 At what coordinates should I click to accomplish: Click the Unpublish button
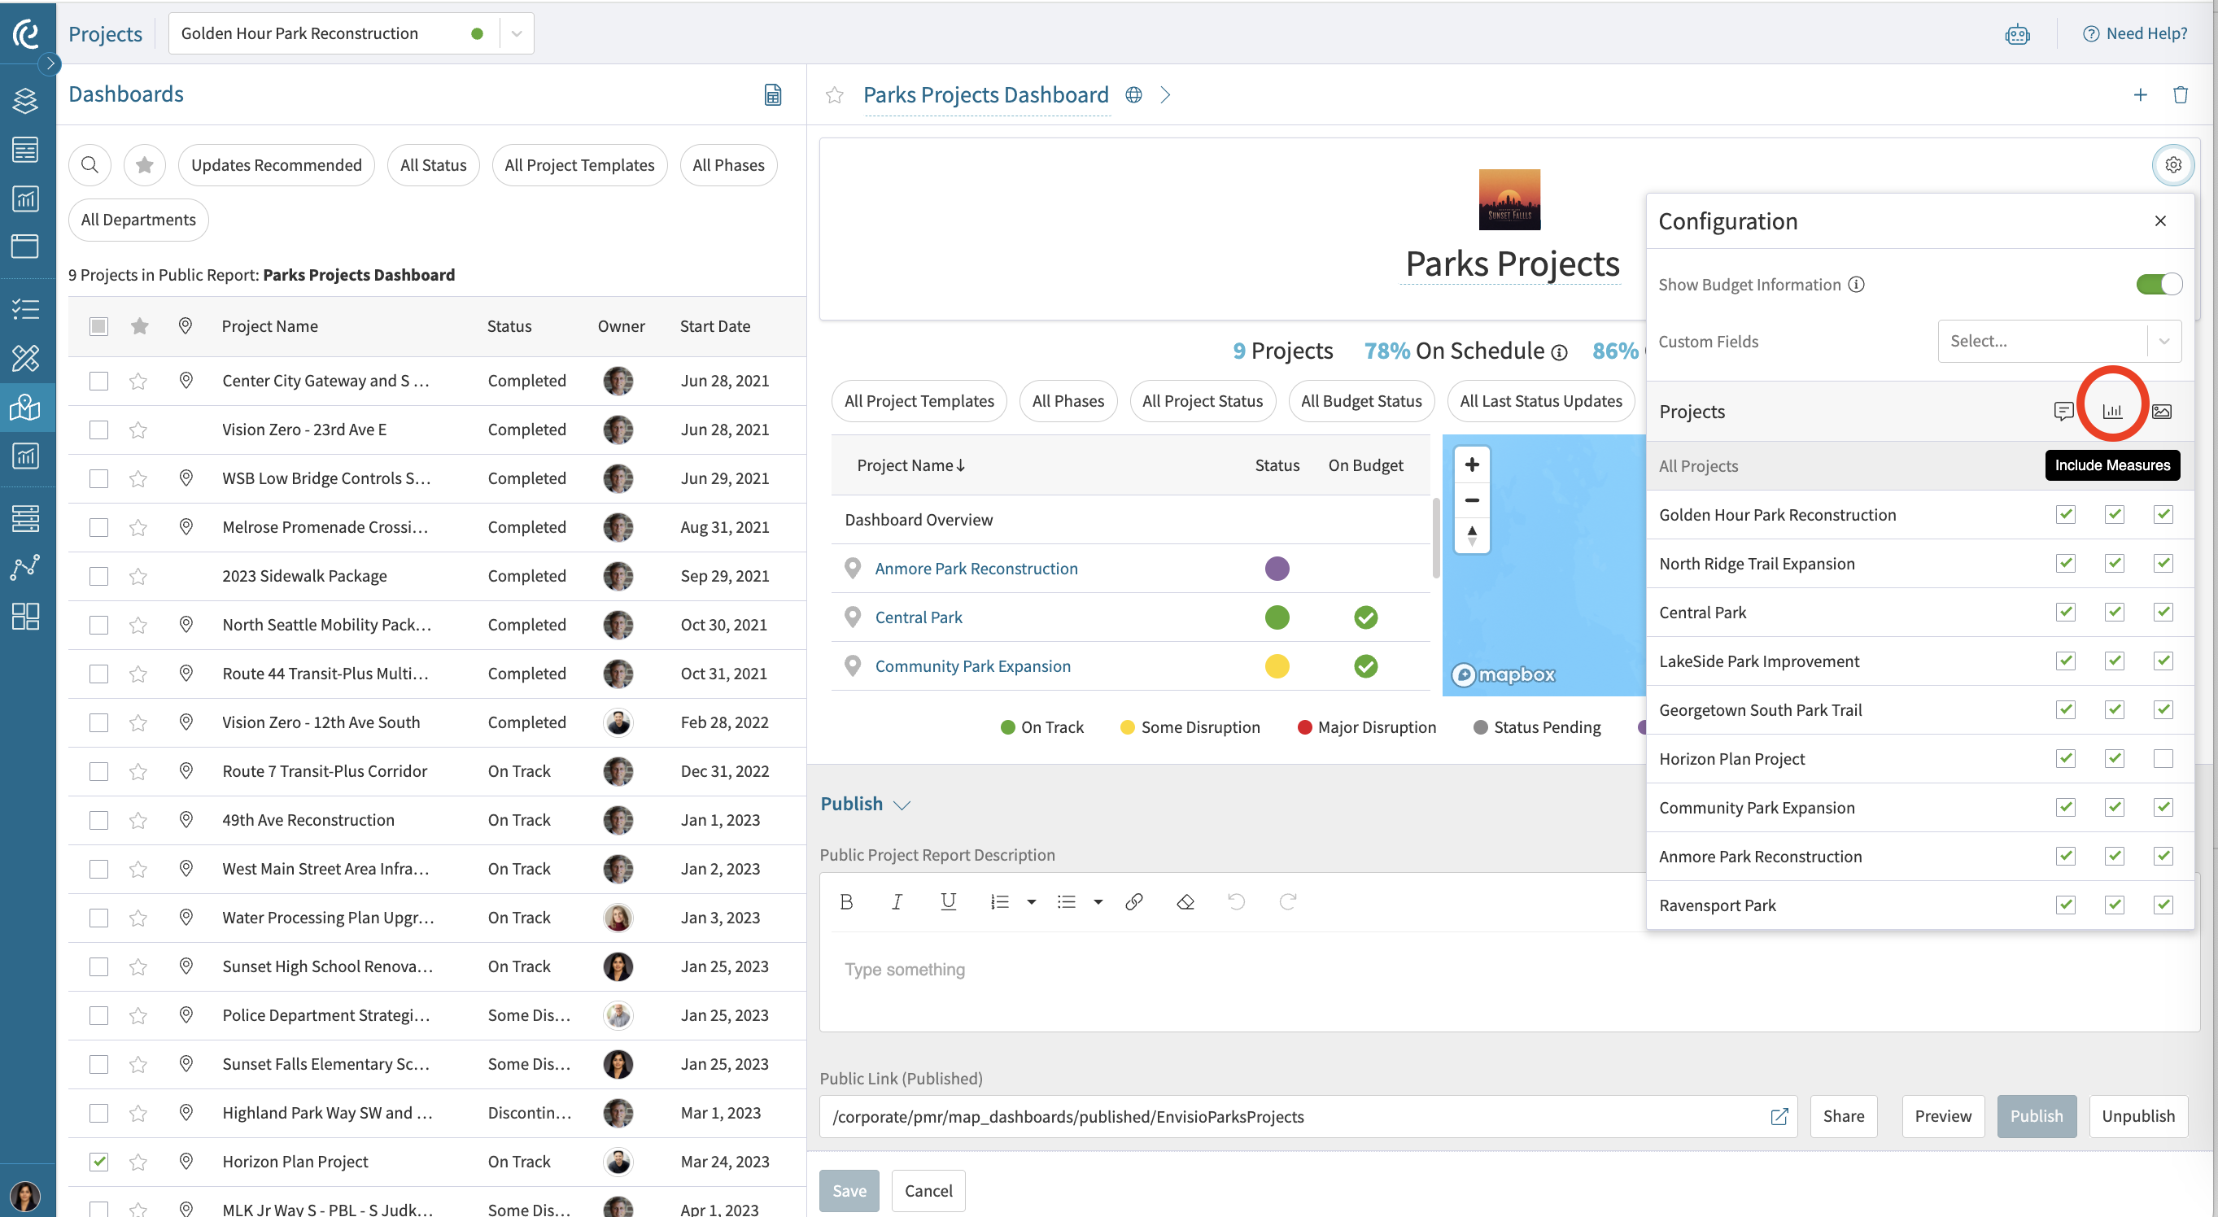(x=2138, y=1115)
